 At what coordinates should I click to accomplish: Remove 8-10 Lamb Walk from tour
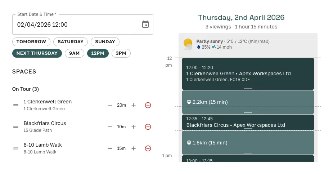tap(148, 148)
